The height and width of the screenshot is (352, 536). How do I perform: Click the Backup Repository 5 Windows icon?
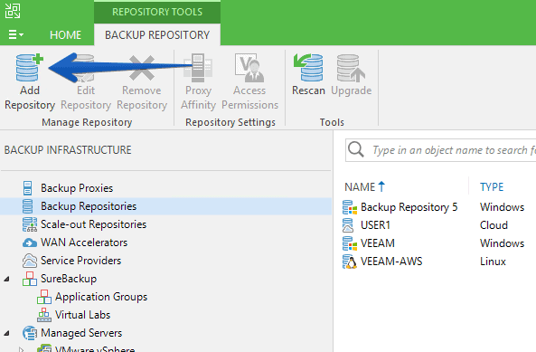pyautogui.click(x=350, y=207)
